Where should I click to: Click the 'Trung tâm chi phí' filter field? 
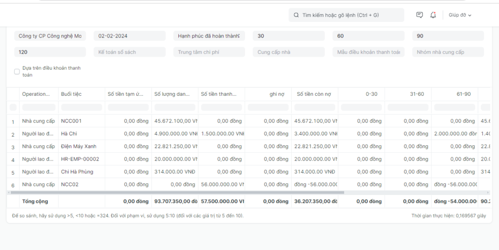click(209, 52)
